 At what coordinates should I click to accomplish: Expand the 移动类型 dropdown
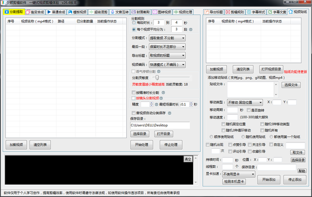point(245,103)
